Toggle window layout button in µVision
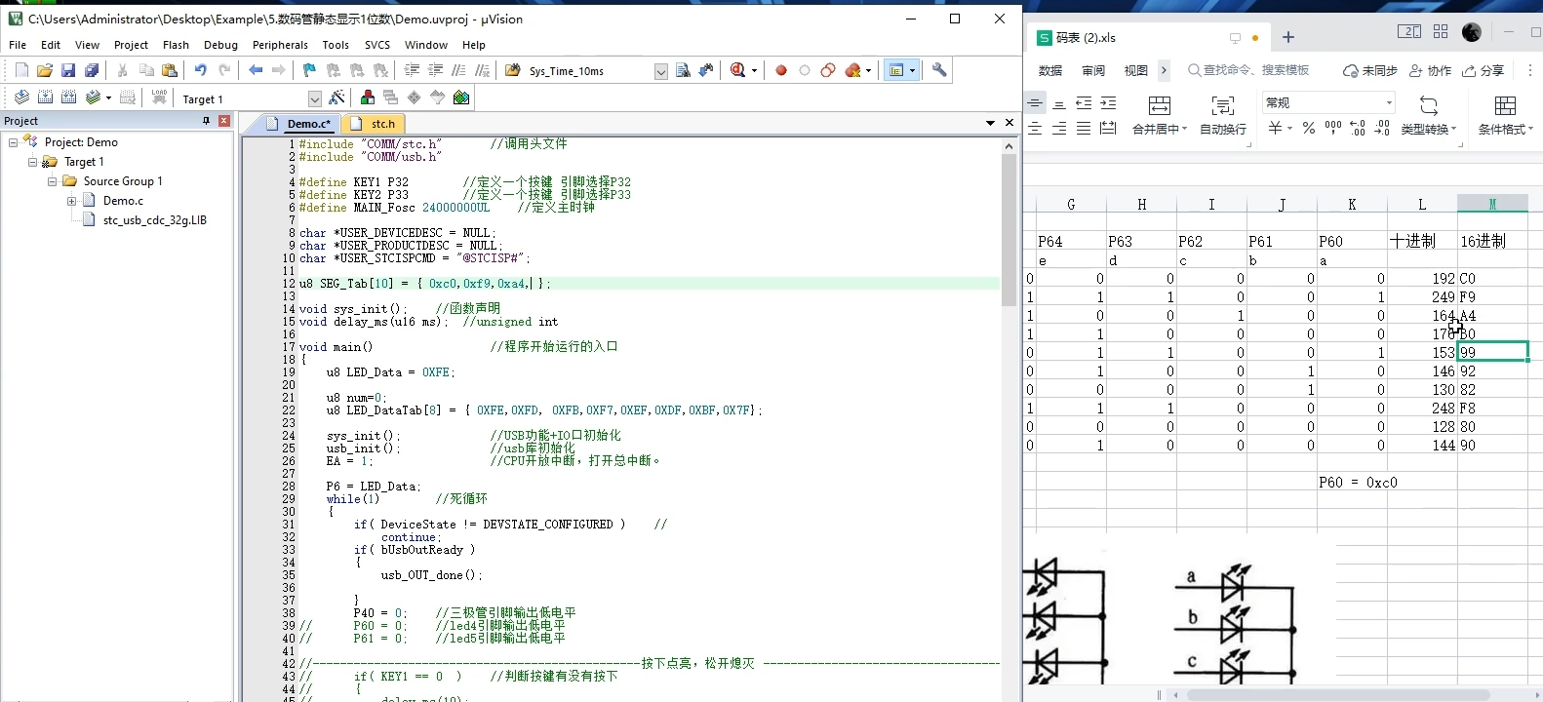This screenshot has width=1543, height=702. tap(895, 70)
